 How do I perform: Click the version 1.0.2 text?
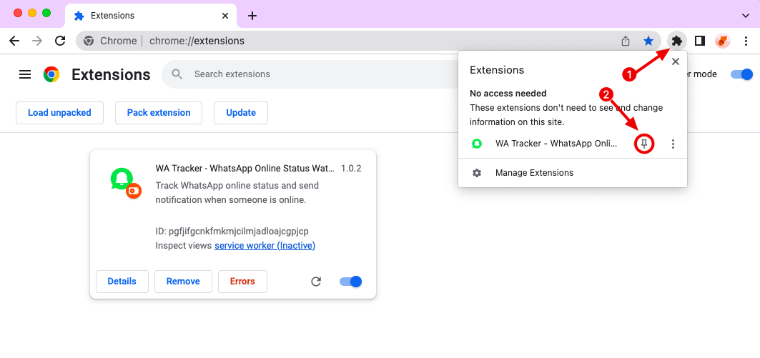352,169
